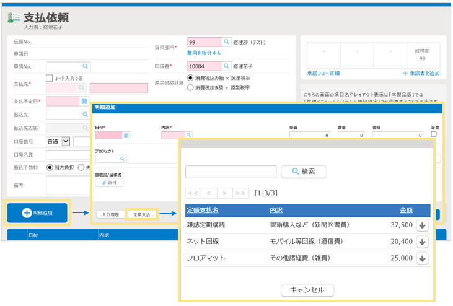Click the search text field in the popup
The height and width of the screenshot is (306, 453).
point(231,172)
